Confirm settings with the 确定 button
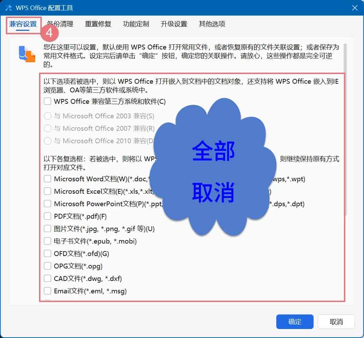The image size is (364, 338). [295, 322]
